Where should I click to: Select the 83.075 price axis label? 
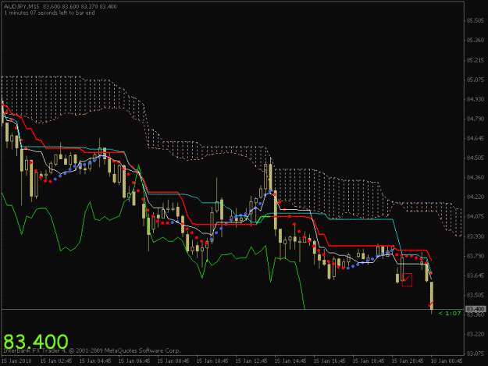point(476,354)
